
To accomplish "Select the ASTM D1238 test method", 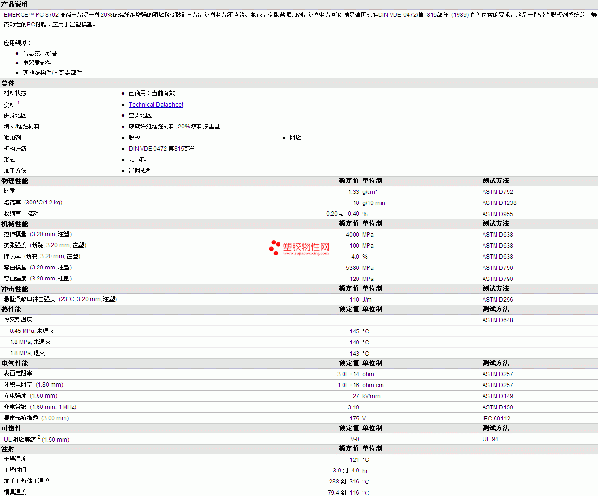I will pos(499,203).
